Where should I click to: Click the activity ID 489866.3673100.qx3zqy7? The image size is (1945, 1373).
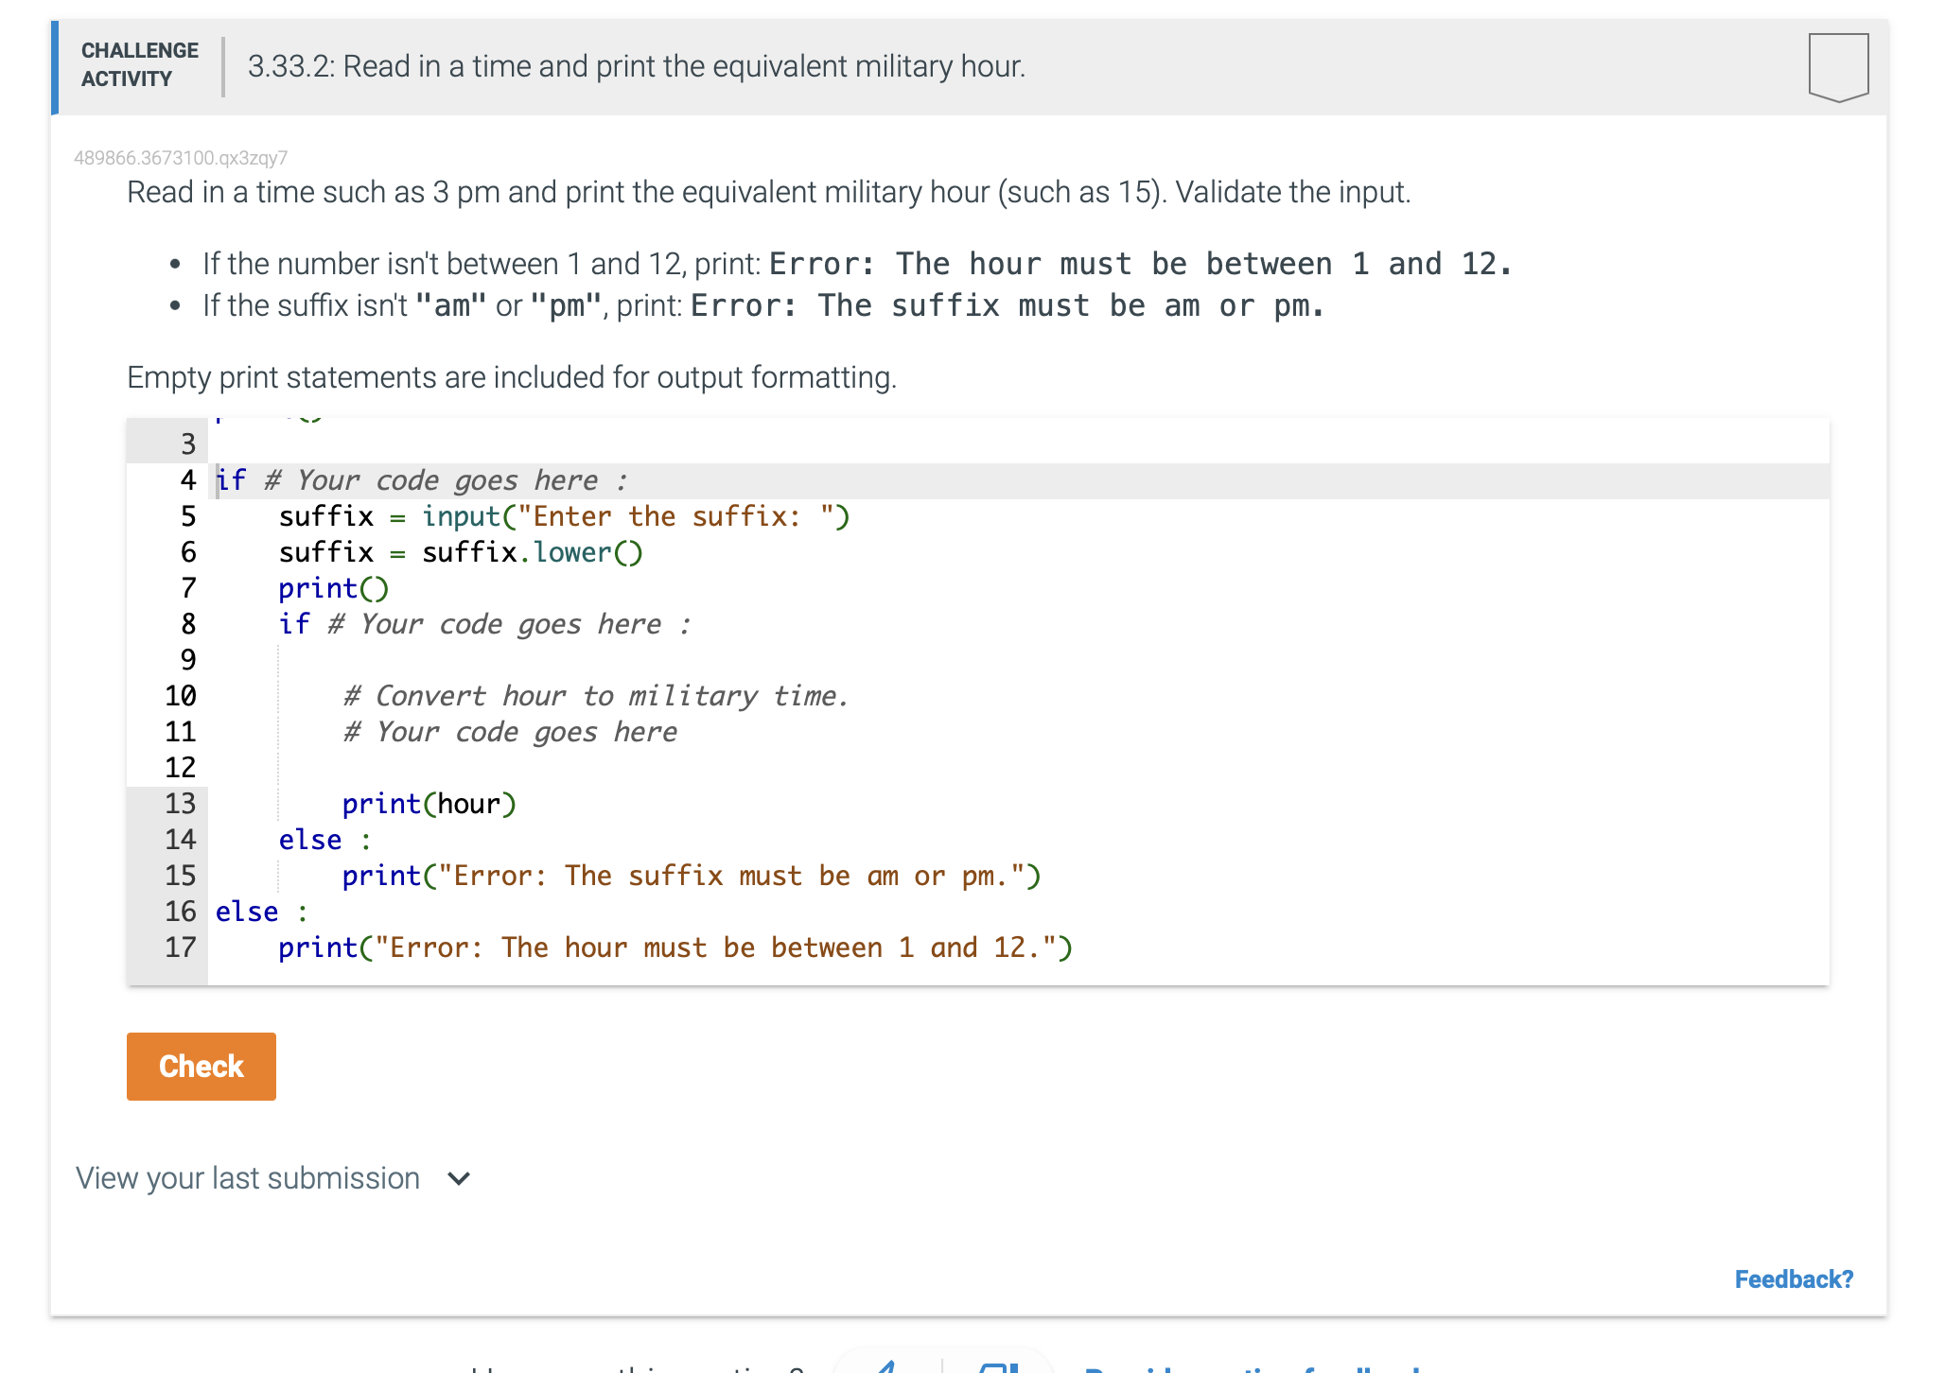[181, 159]
